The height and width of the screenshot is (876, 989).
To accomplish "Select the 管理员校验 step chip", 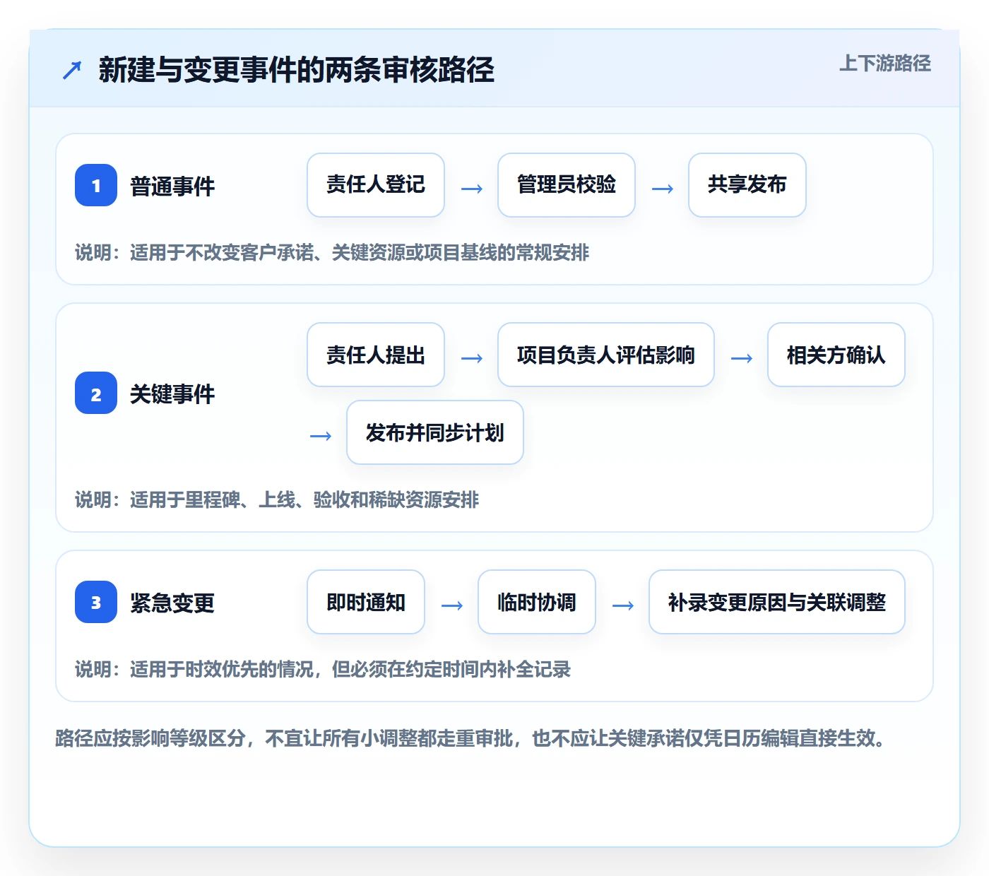I will tap(567, 185).
